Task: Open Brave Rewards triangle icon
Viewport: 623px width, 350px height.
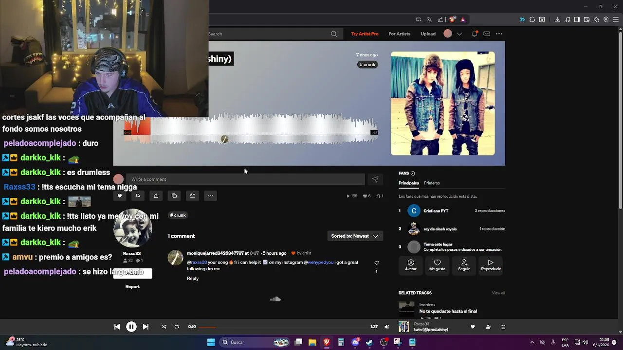Action: pyautogui.click(x=463, y=19)
